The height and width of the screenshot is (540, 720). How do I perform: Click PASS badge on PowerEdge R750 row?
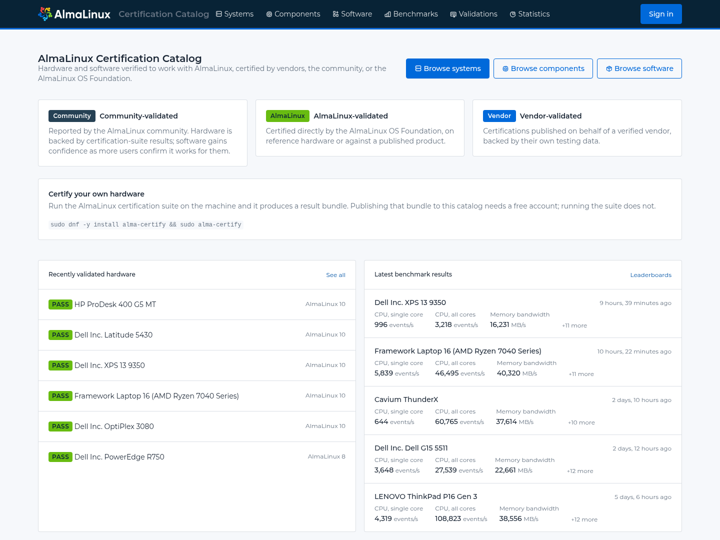click(60, 457)
